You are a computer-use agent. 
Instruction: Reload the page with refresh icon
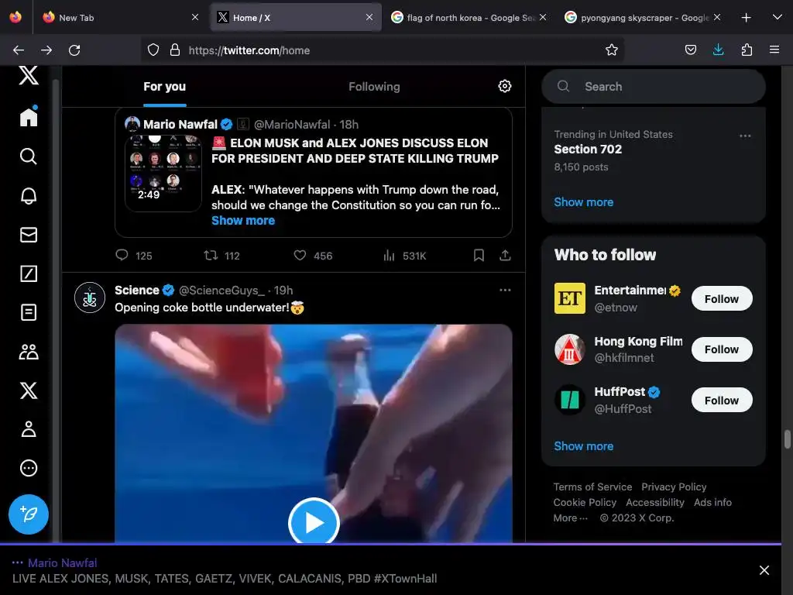point(74,50)
